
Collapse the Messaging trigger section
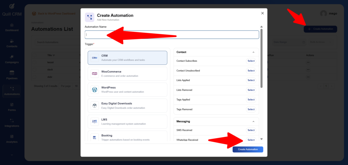(253, 121)
